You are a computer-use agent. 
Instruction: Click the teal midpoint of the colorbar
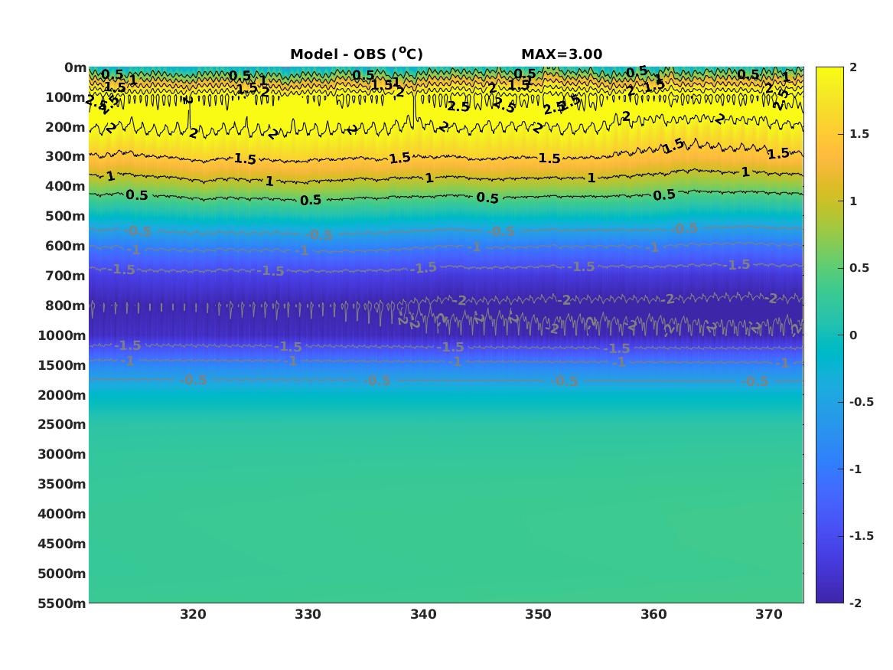click(829, 335)
